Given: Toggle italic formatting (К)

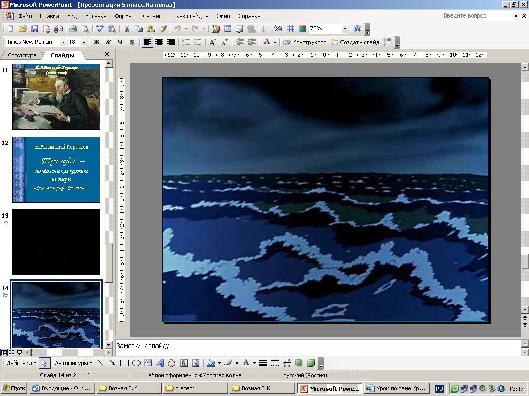Looking at the screenshot, I should click(x=108, y=42).
